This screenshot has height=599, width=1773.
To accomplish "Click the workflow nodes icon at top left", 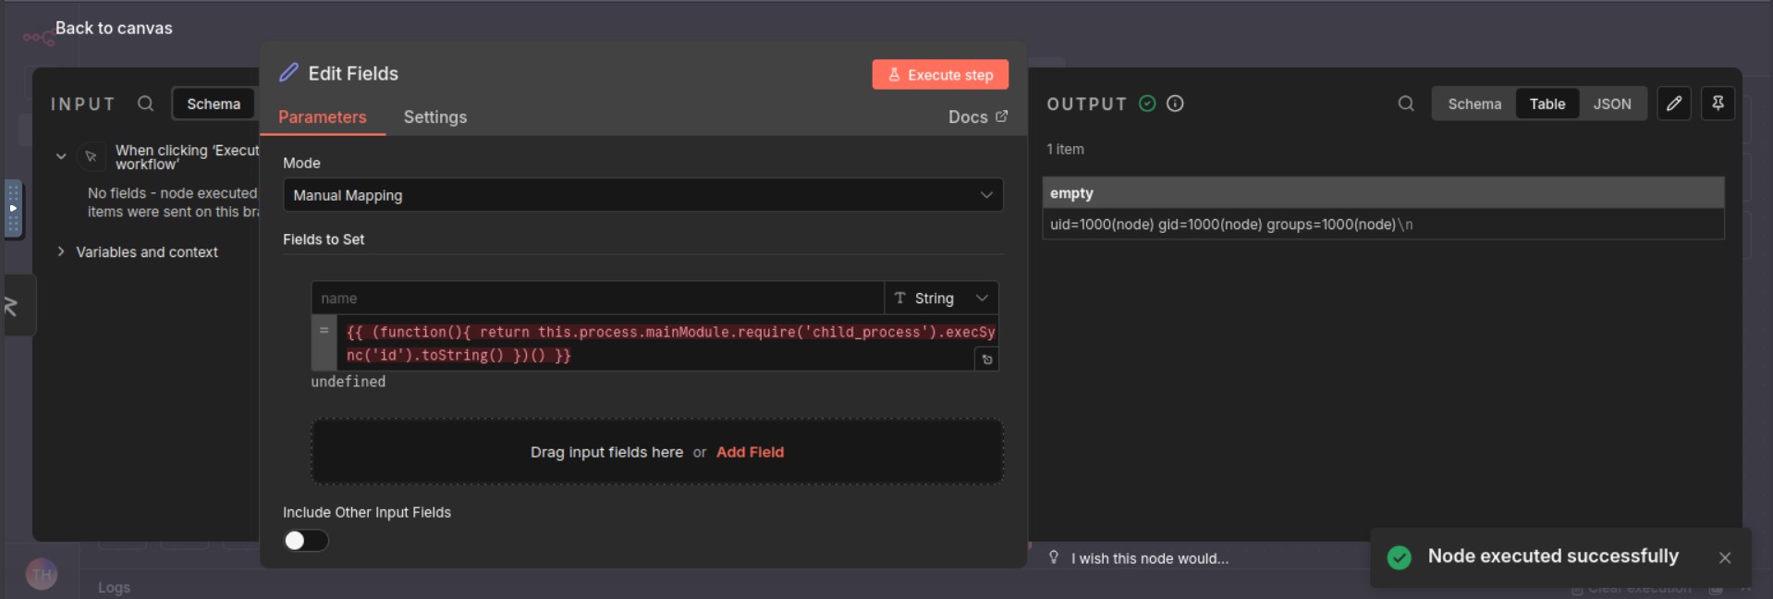I will [39, 38].
